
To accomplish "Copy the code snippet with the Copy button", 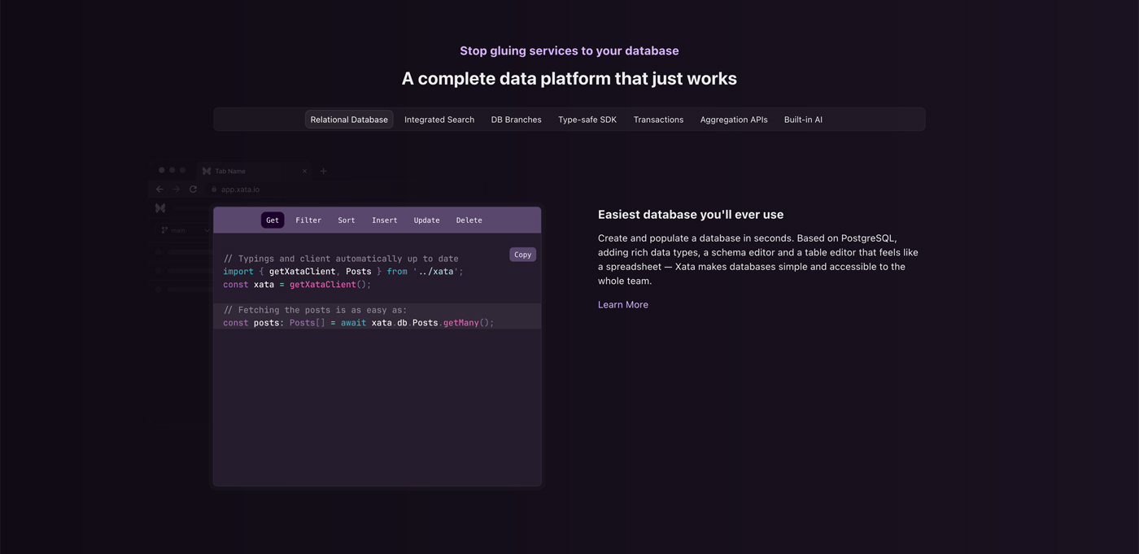I will click(522, 254).
